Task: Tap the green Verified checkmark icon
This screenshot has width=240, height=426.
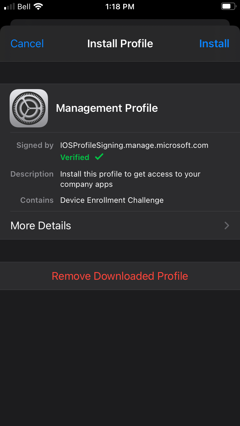Action: point(99,157)
